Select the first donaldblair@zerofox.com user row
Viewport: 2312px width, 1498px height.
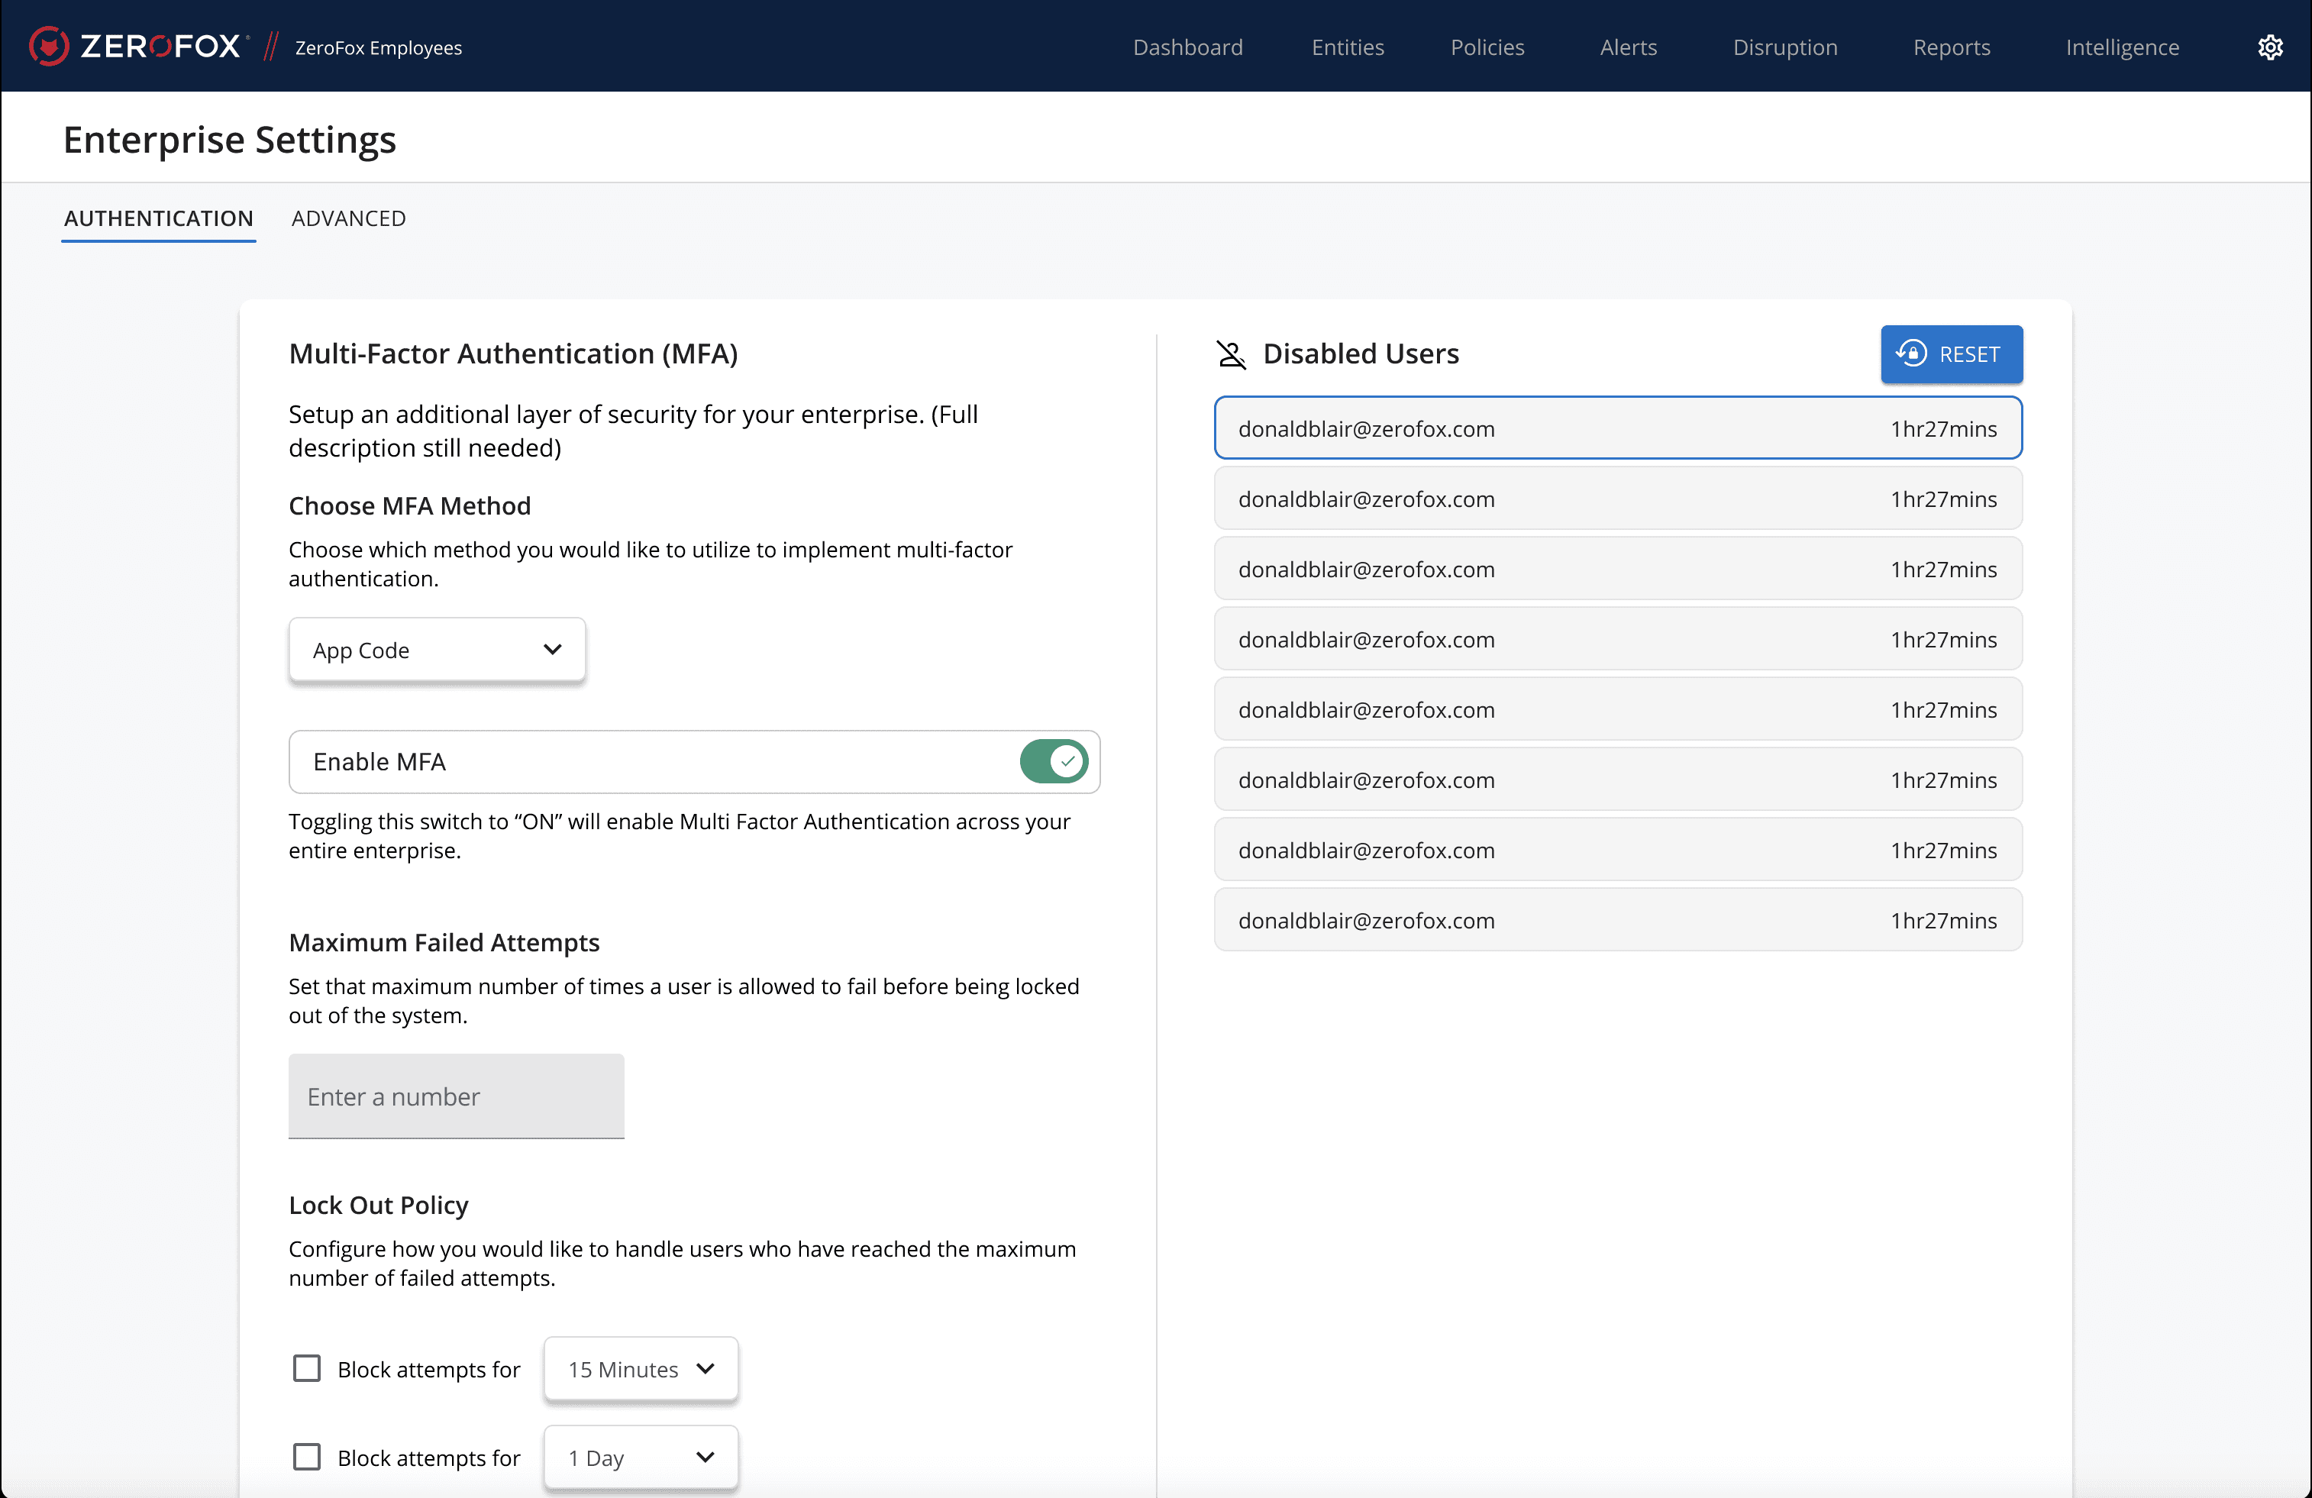click(x=1617, y=428)
